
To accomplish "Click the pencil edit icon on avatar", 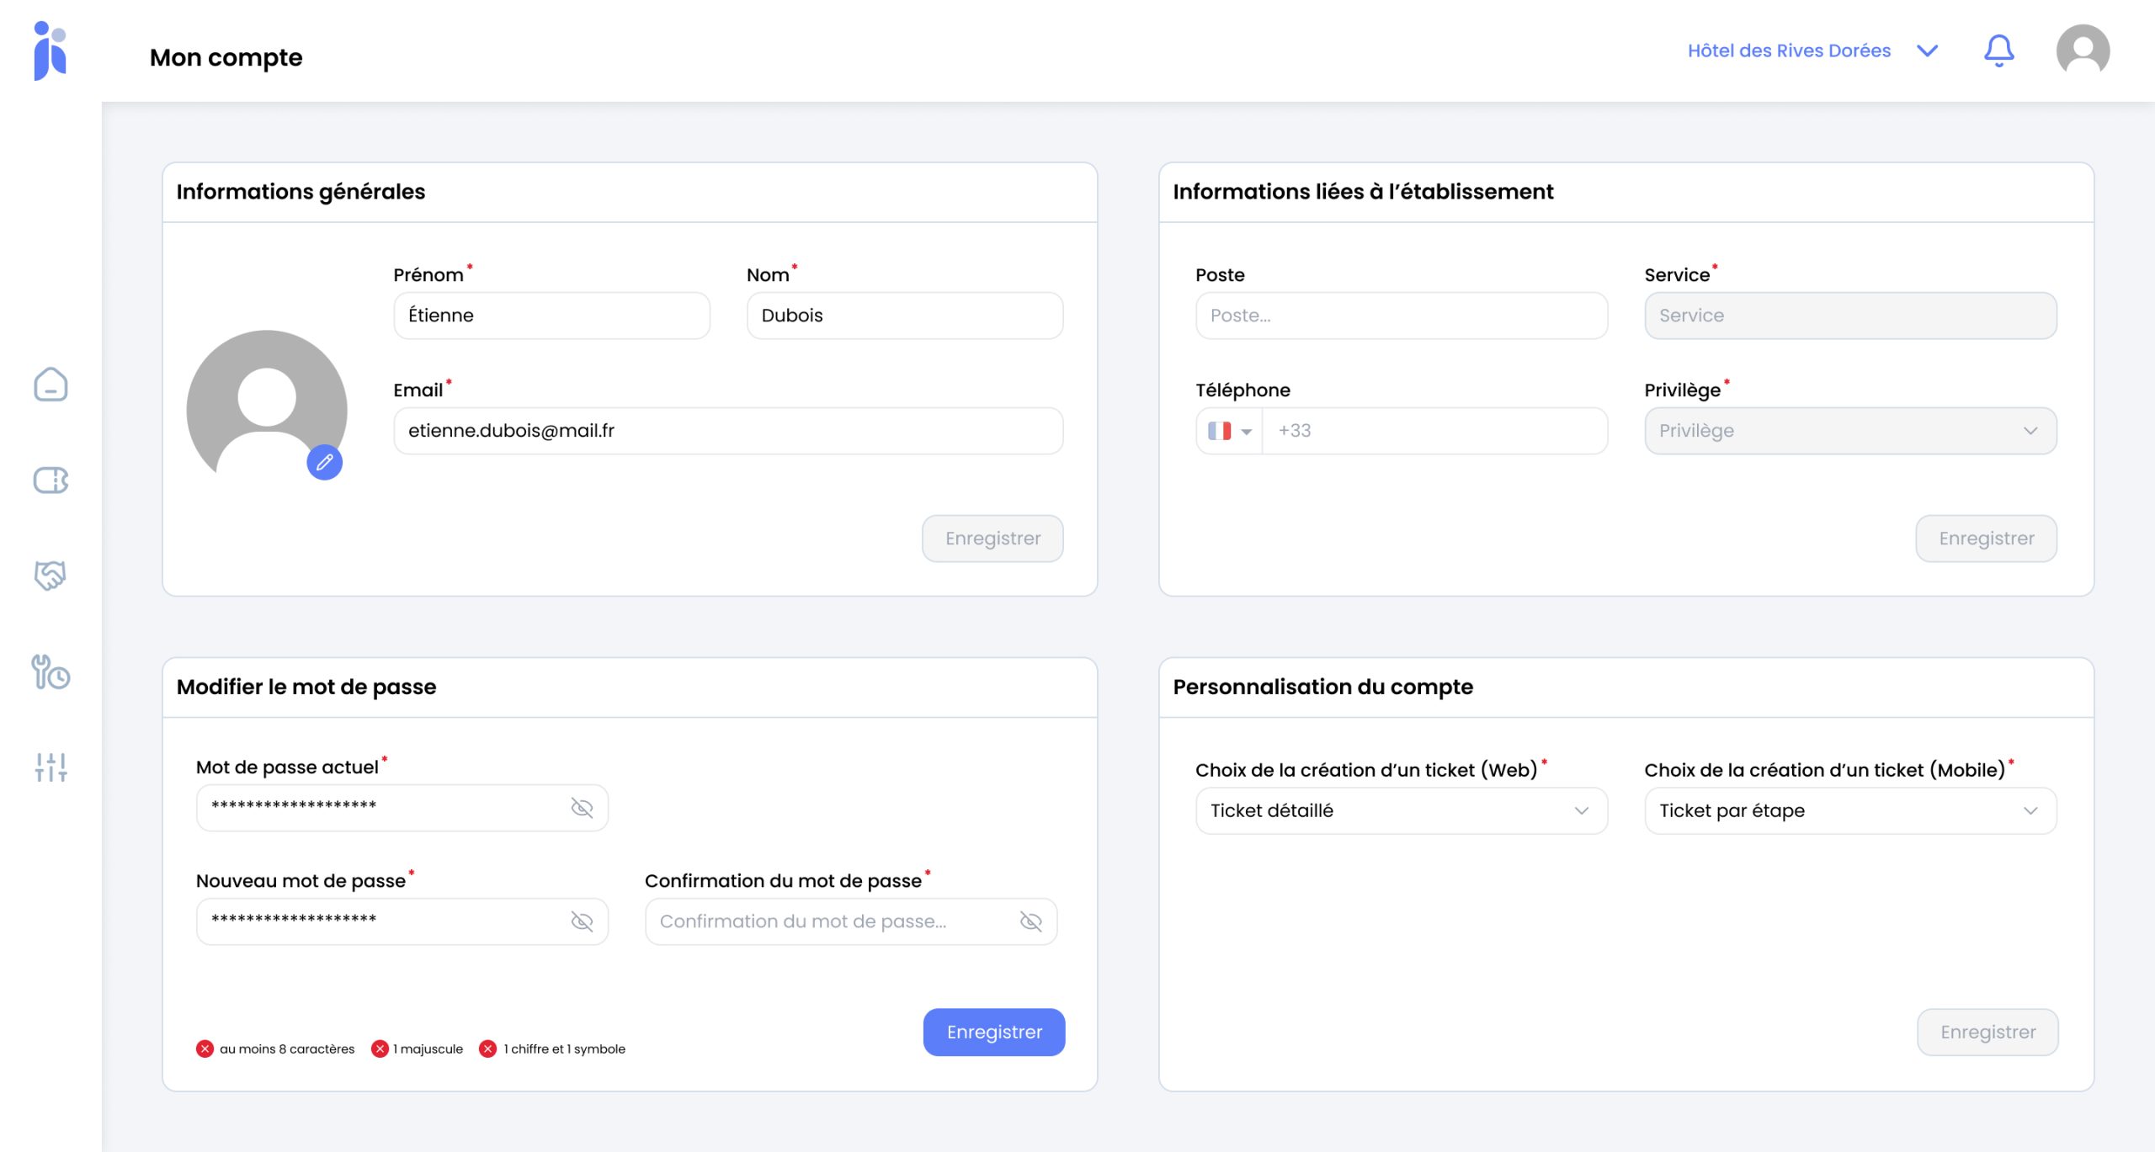I will point(325,462).
